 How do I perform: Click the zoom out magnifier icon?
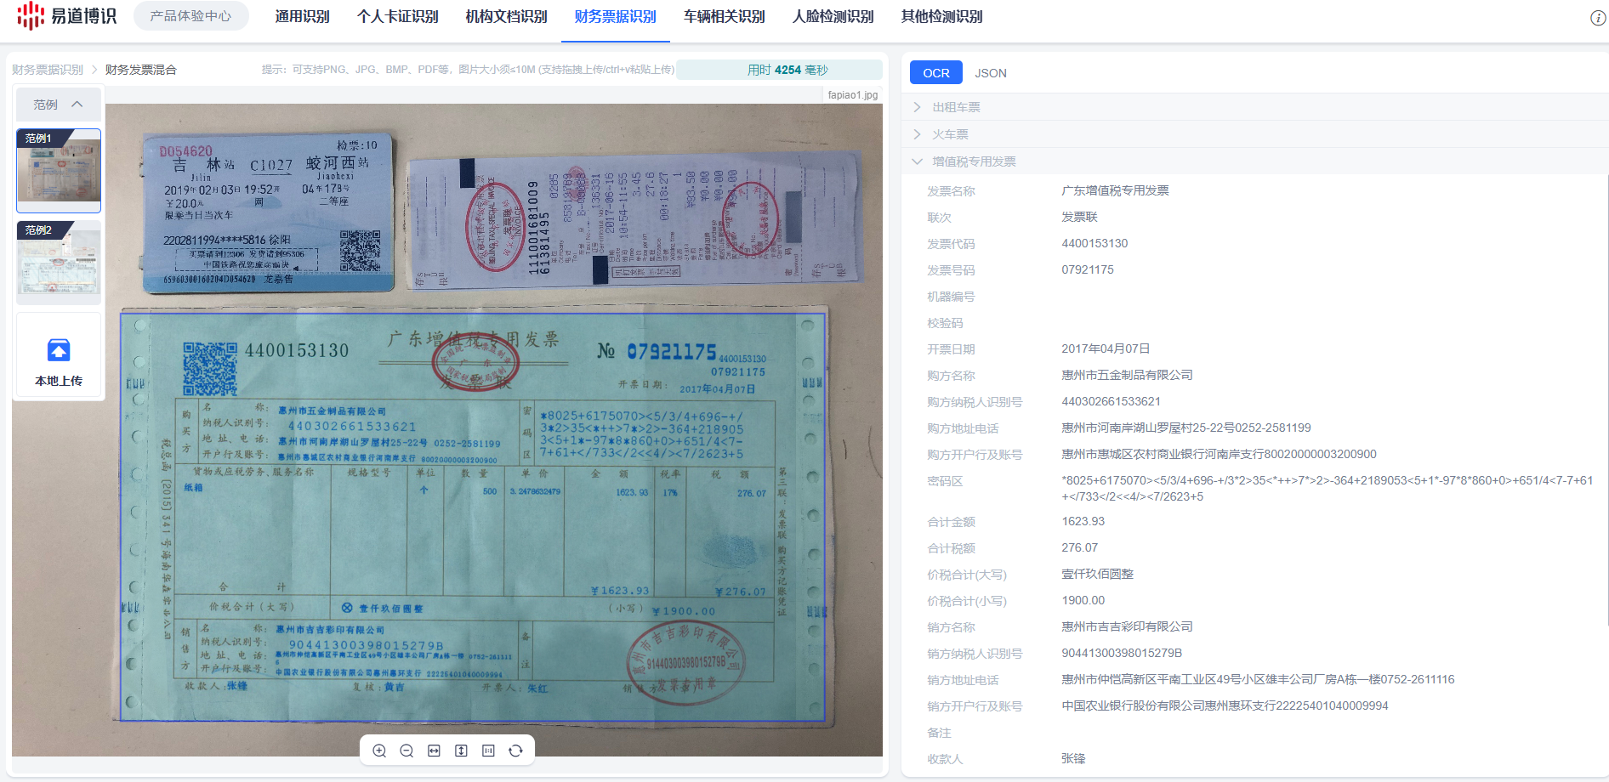(x=407, y=751)
